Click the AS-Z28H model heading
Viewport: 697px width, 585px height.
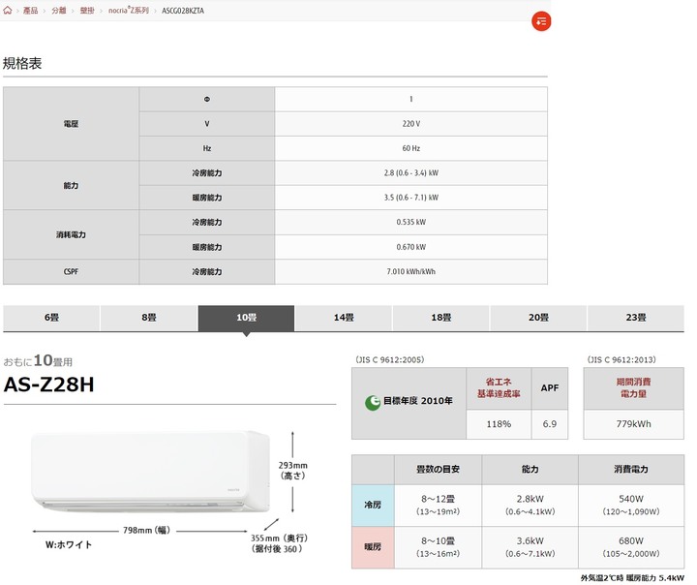point(49,385)
